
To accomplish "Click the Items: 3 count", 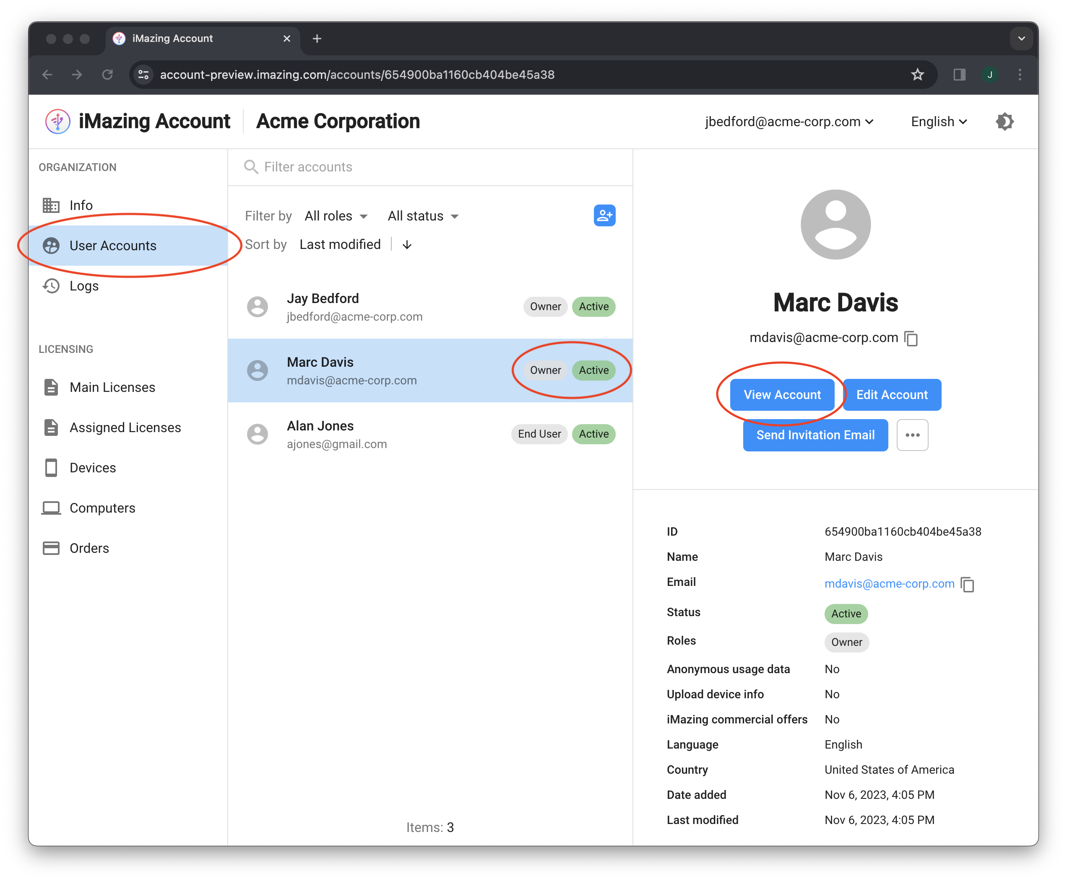I will point(429,828).
